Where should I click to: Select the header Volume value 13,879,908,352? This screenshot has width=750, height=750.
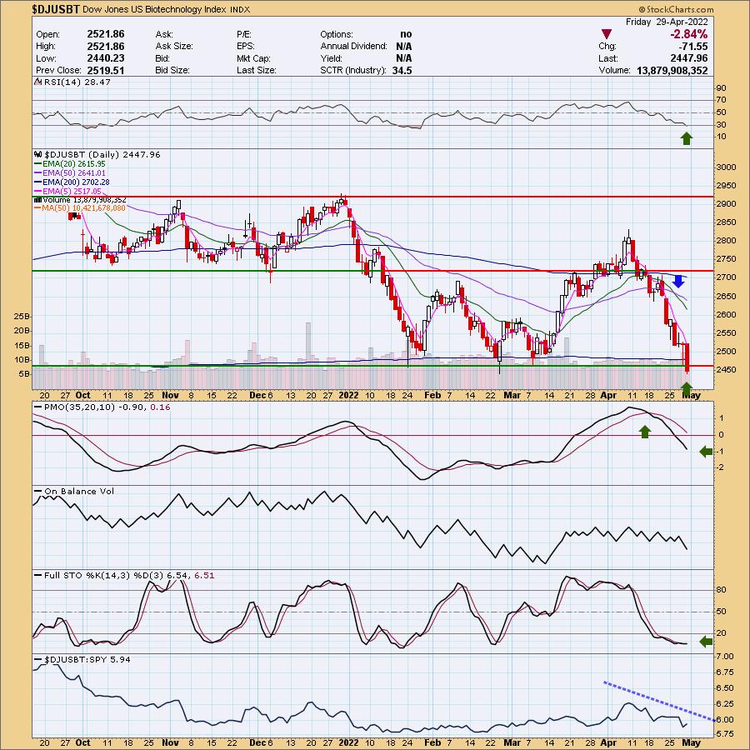(672, 70)
